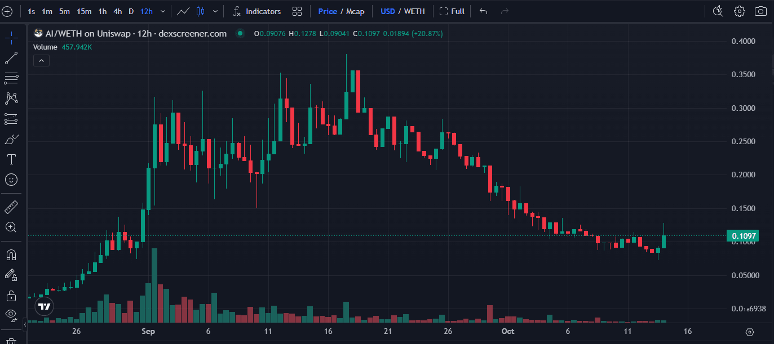Select the XABCD pattern tool
This screenshot has height=344, width=774.
tap(11, 99)
